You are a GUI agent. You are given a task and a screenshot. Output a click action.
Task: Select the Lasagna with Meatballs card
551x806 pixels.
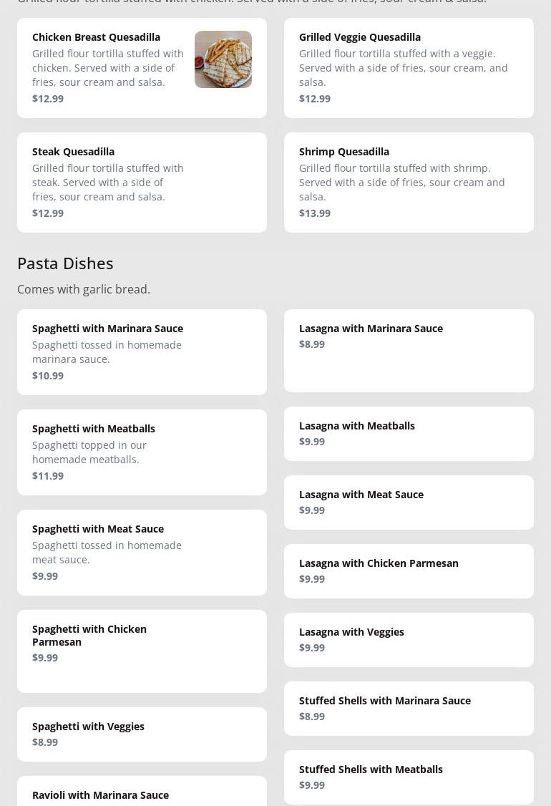tap(408, 433)
